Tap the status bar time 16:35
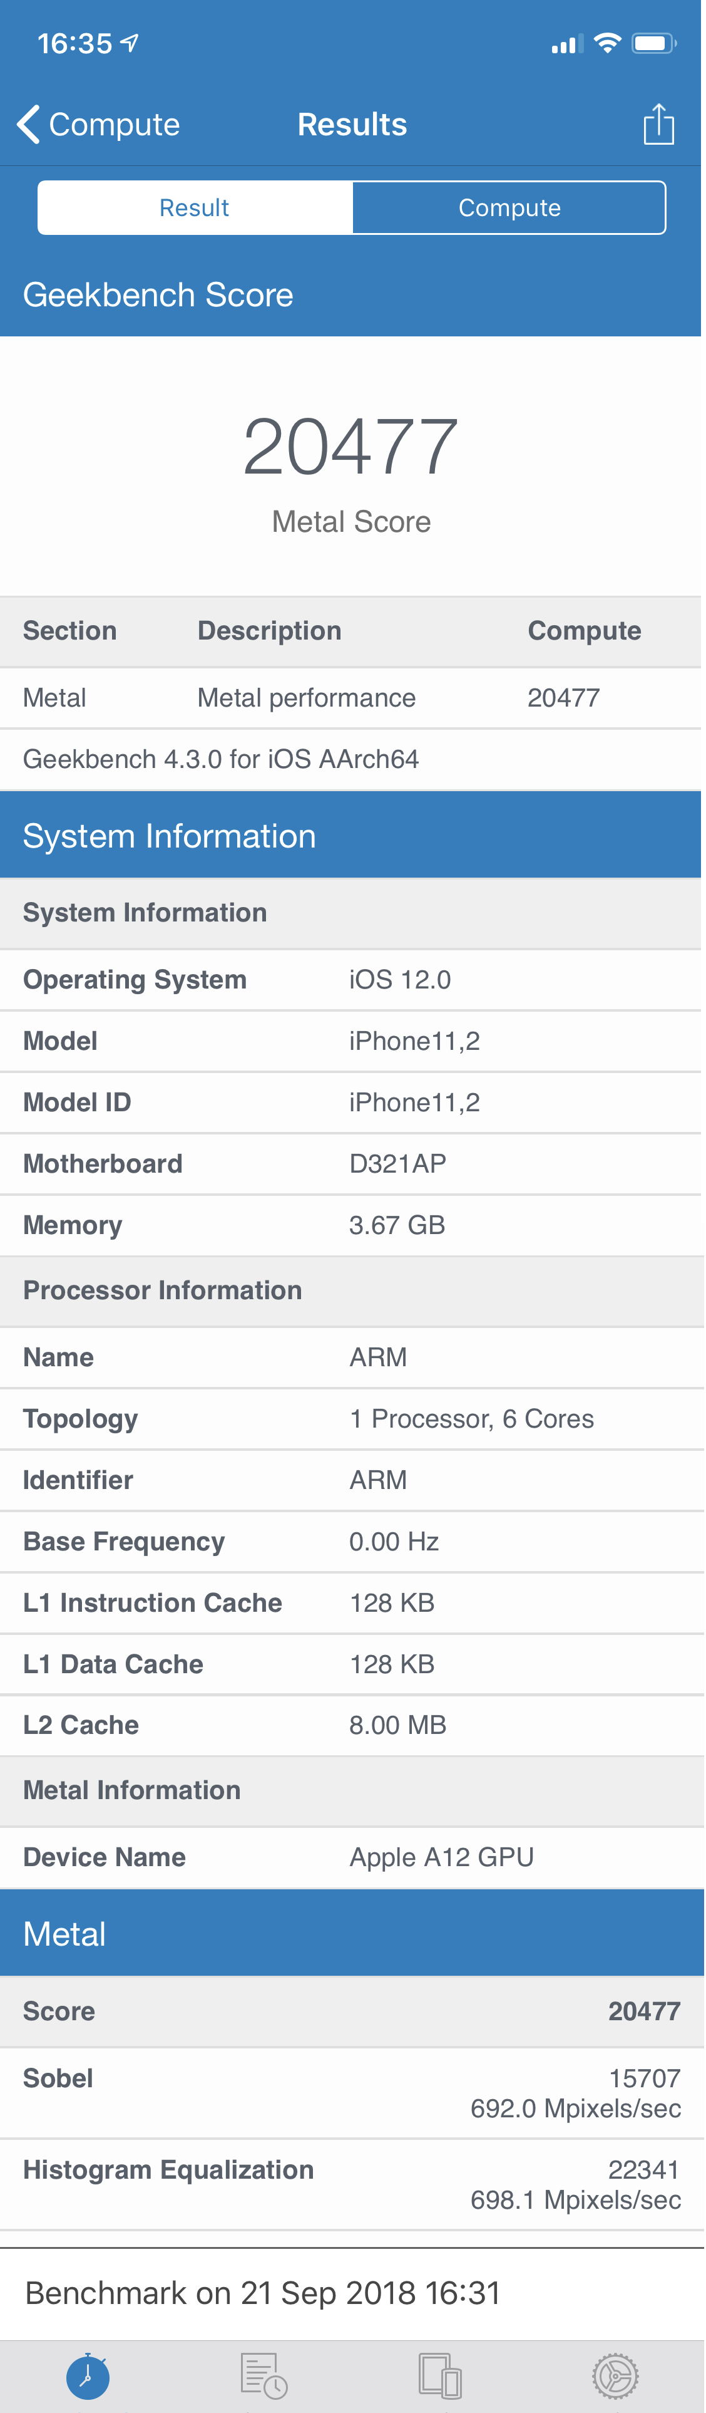This screenshot has height=2413, width=706. [75, 43]
